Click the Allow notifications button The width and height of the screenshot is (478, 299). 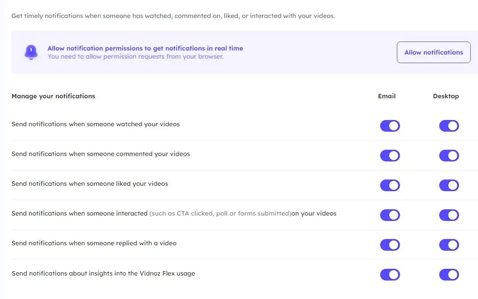coord(433,52)
